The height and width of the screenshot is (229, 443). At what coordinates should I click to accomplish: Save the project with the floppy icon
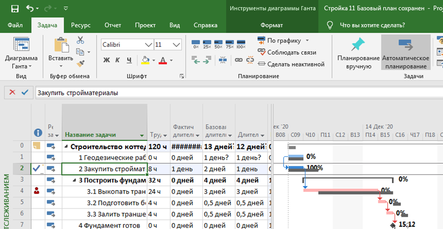pyautogui.click(x=15, y=8)
